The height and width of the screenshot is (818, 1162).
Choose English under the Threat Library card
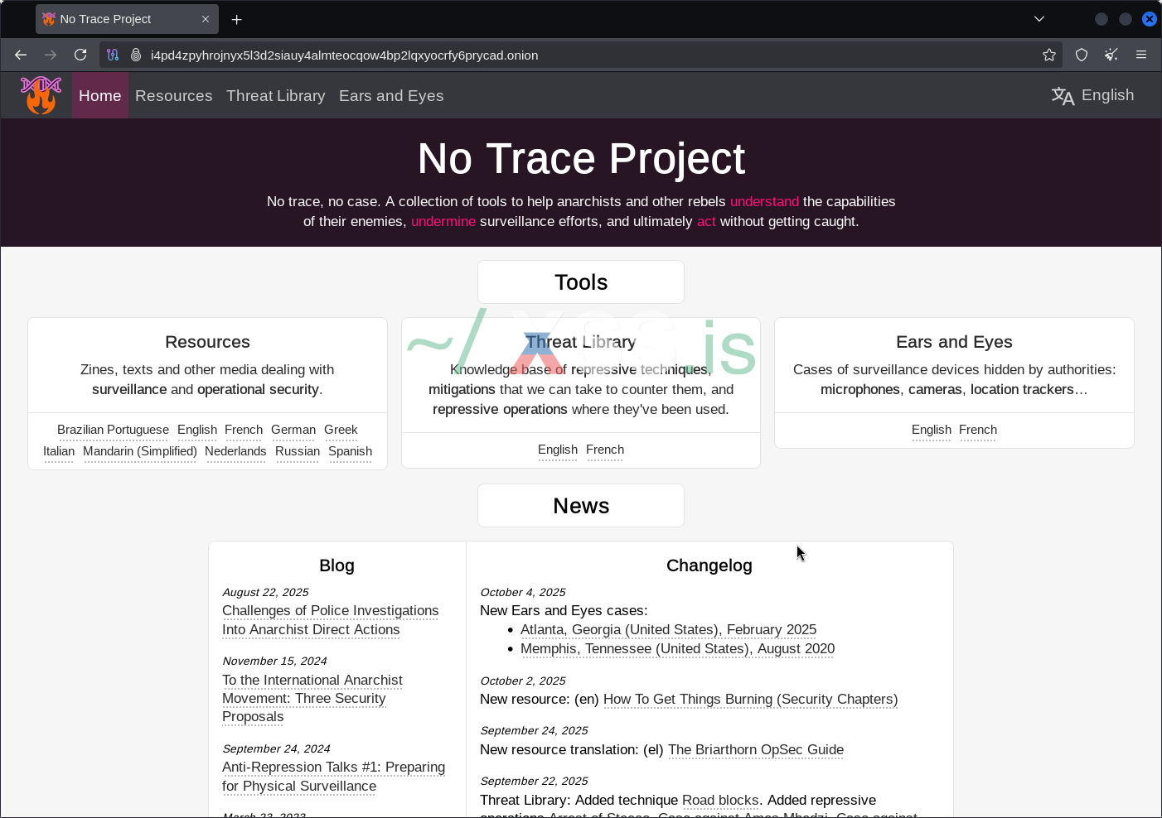point(558,450)
